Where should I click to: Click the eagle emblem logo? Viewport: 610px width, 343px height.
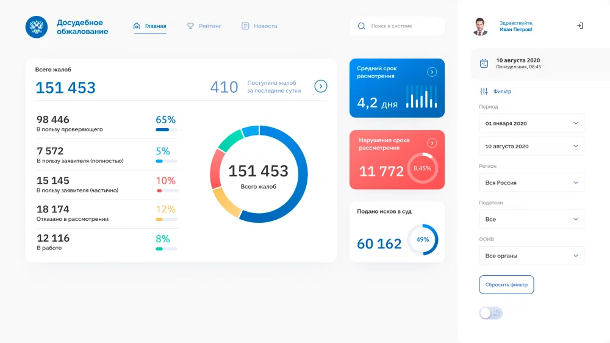click(37, 27)
